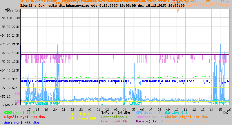Click the graph title text at top
Viewport: 232px width, 125px height.
[102, 6]
